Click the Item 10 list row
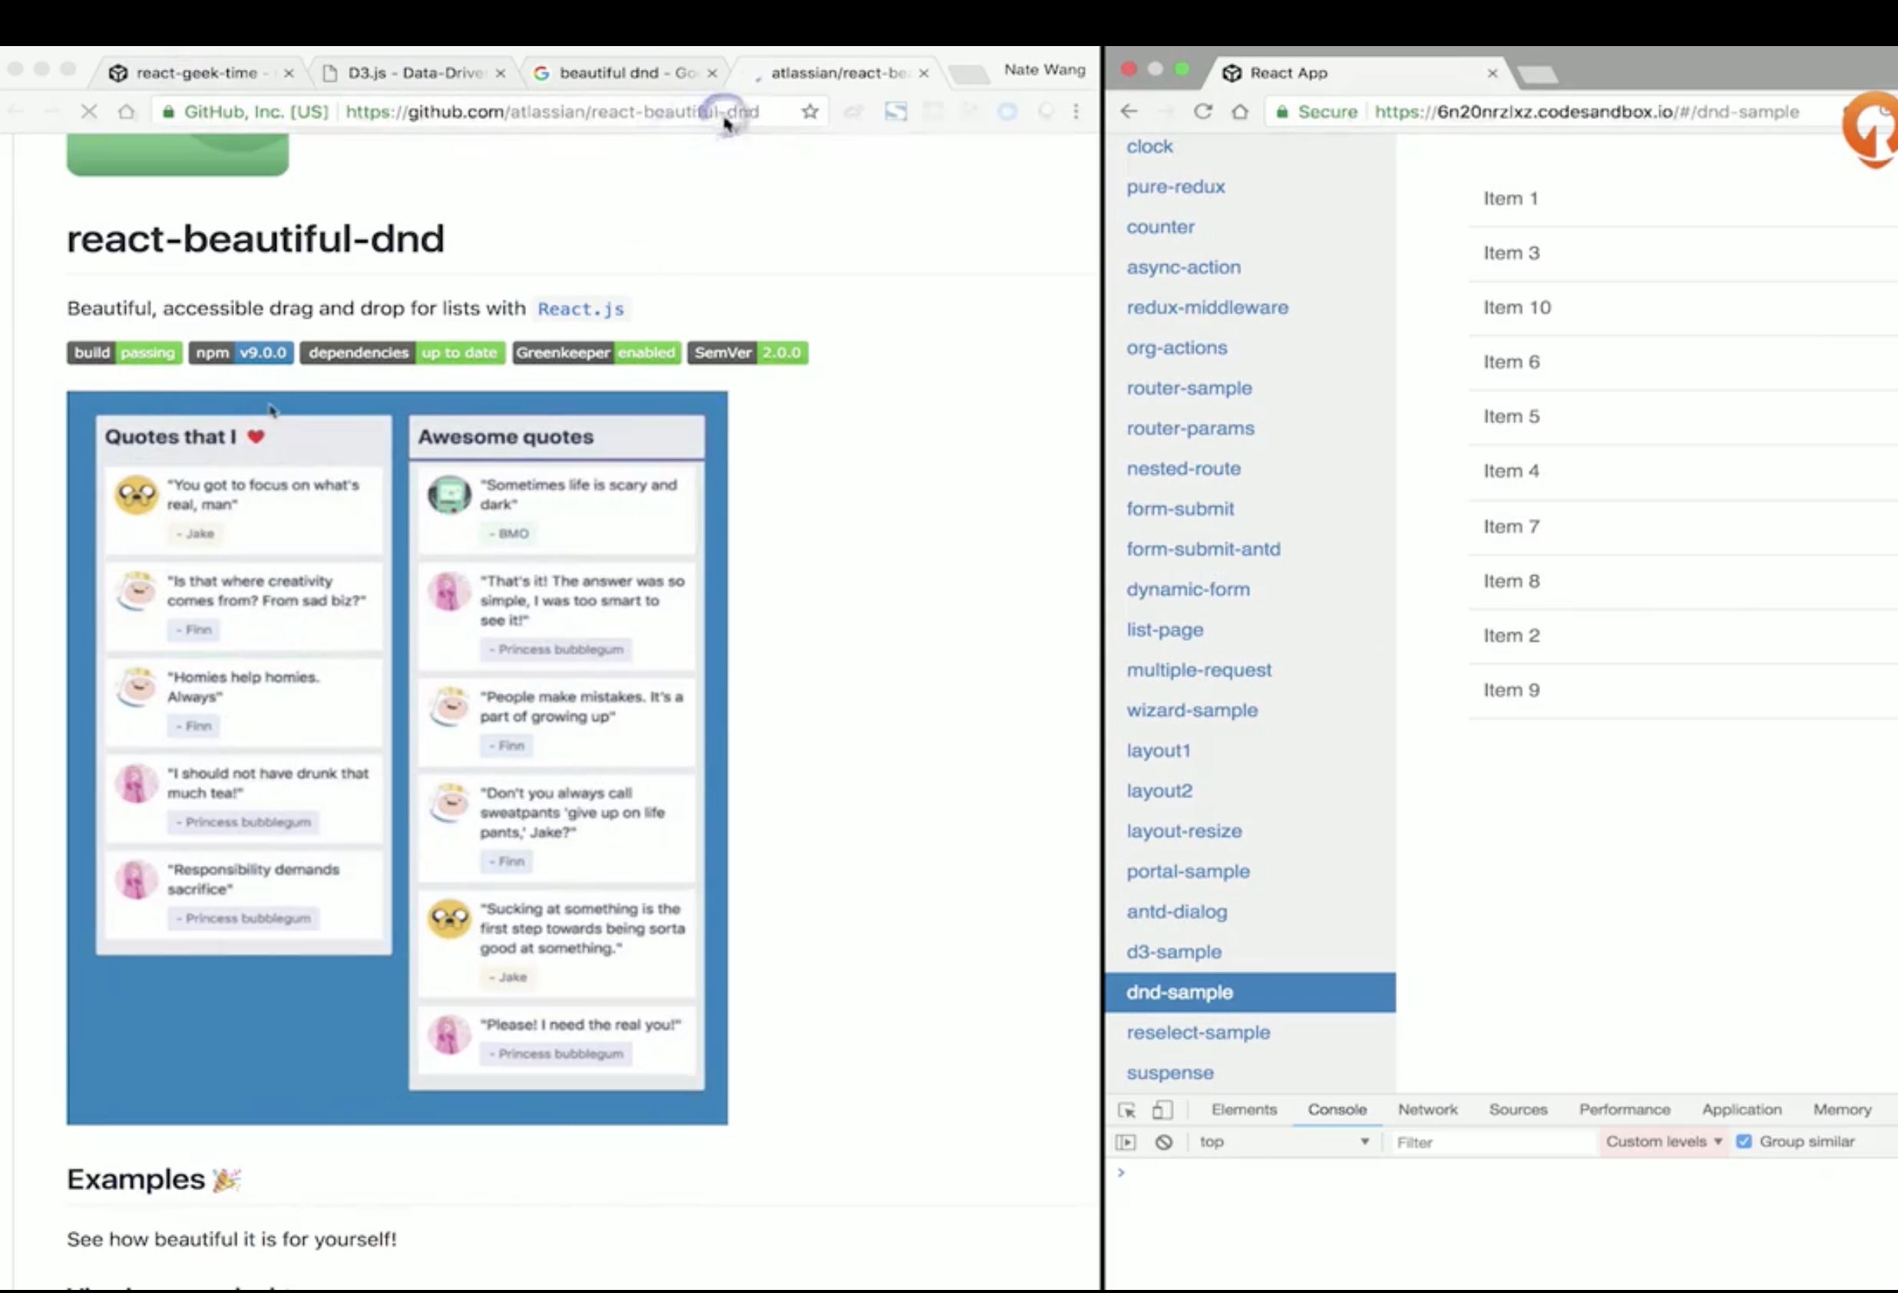The width and height of the screenshot is (1898, 1293). (1516, 307)
